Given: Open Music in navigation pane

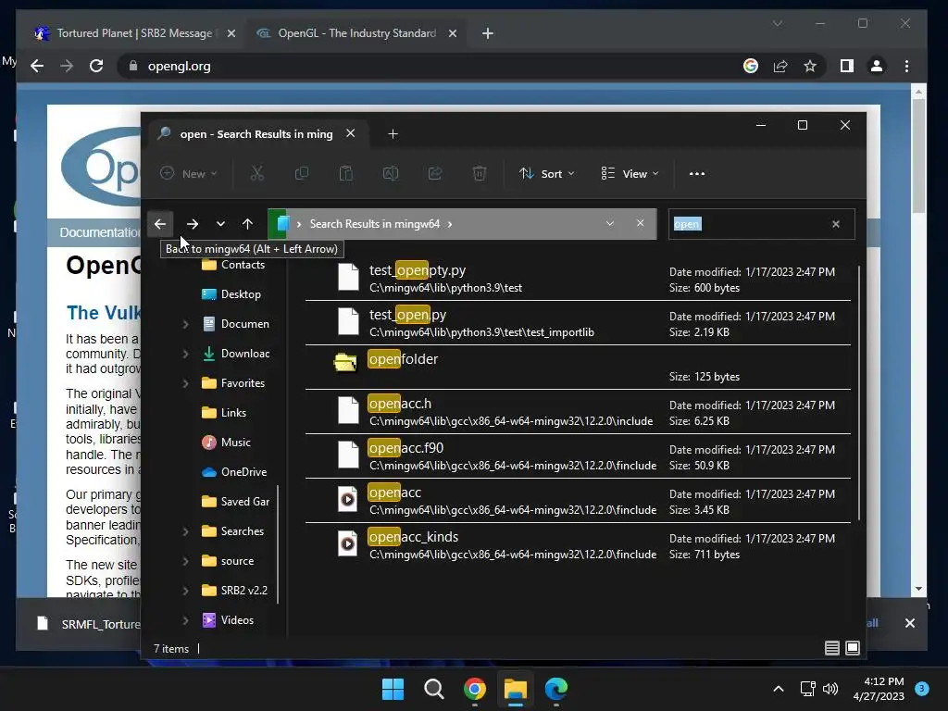Looking at the screenshot, I should coord(228,443).
